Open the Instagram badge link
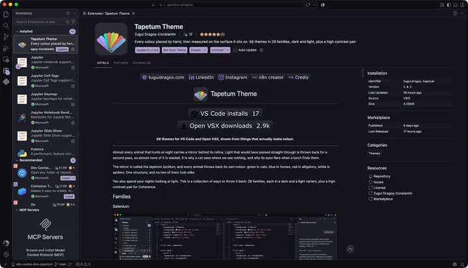The width and height of the screenshot is (468, 268). (x=233, y=77)
